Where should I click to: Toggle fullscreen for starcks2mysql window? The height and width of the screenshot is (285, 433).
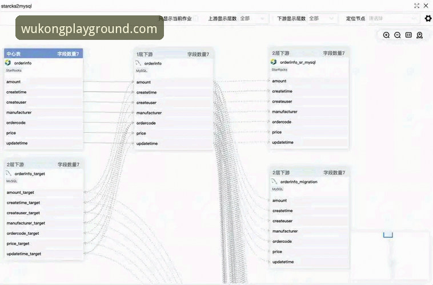pyautogui.click(x=416, y=6)
